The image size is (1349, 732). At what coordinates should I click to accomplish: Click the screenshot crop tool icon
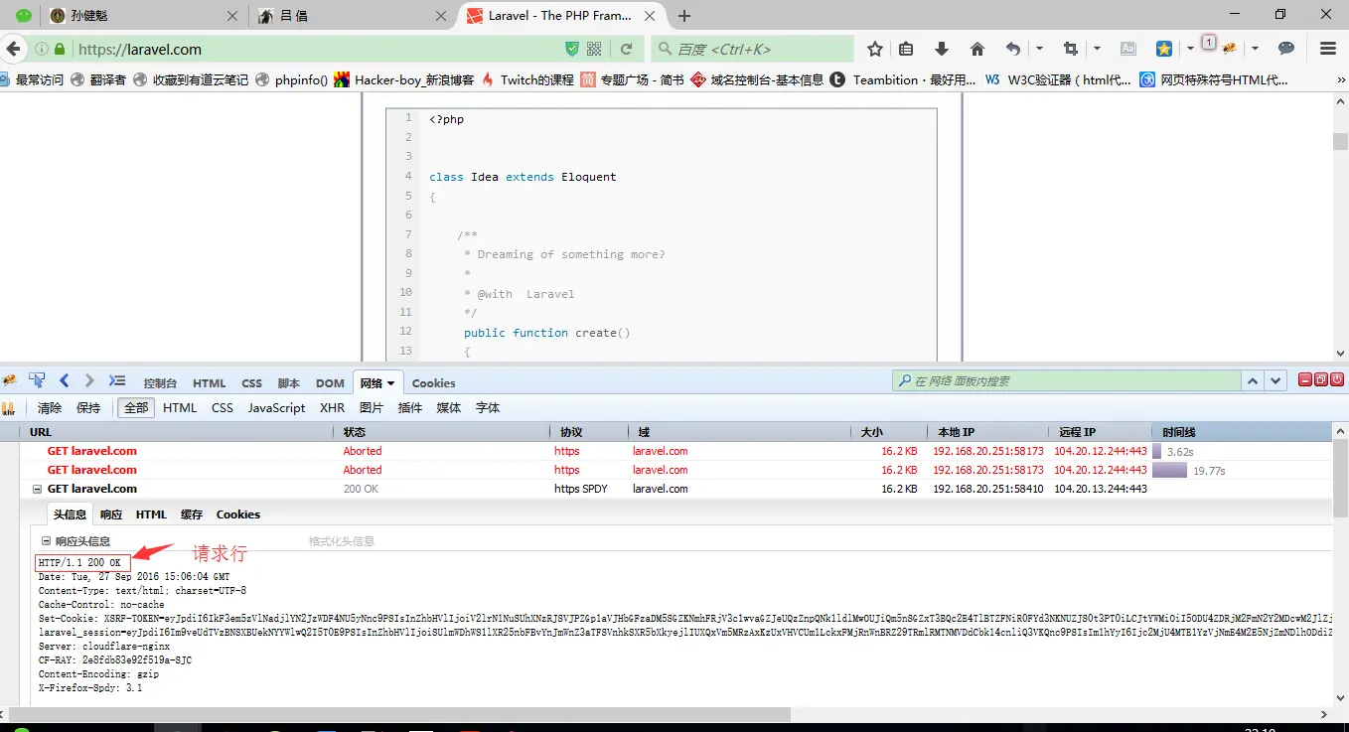pyautogui.click(x=1070, y=49)
